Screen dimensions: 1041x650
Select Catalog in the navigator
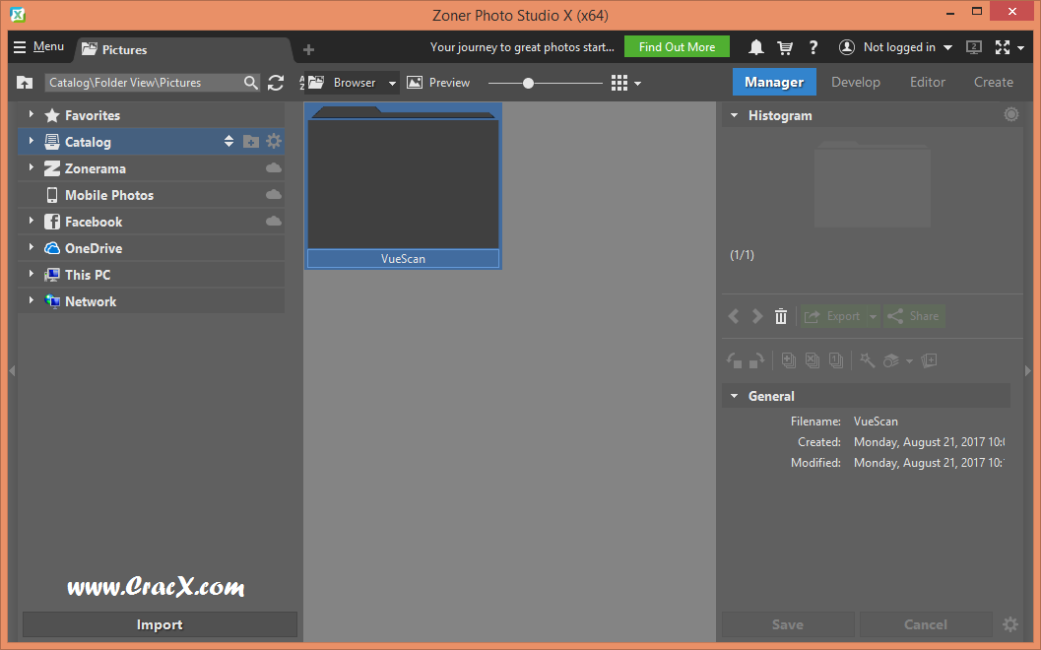(x=88, y=142)
